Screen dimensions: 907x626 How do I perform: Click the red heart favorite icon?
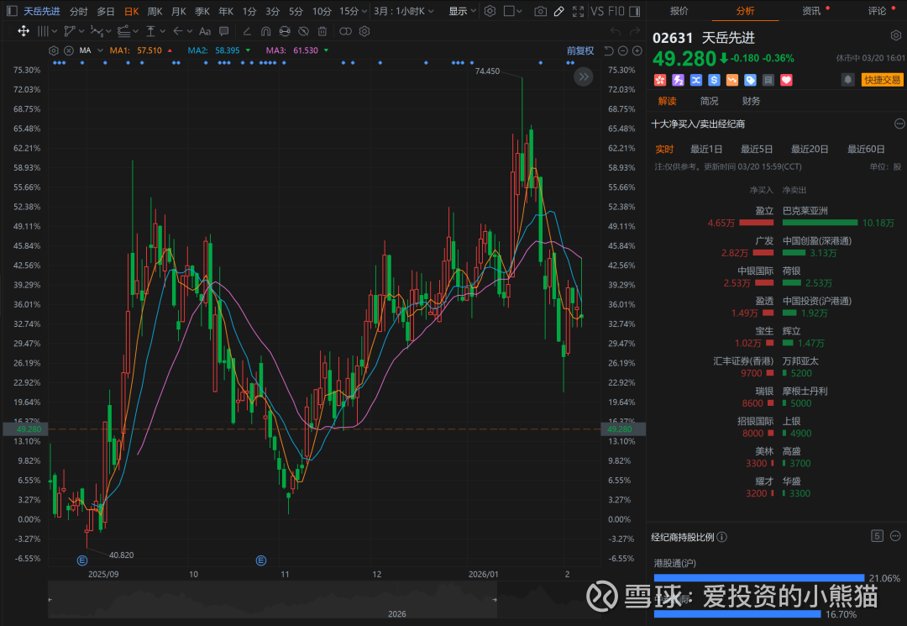click(786, 80)
